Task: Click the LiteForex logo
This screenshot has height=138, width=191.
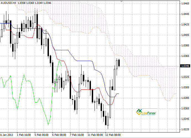Action: tap(146, 112)
